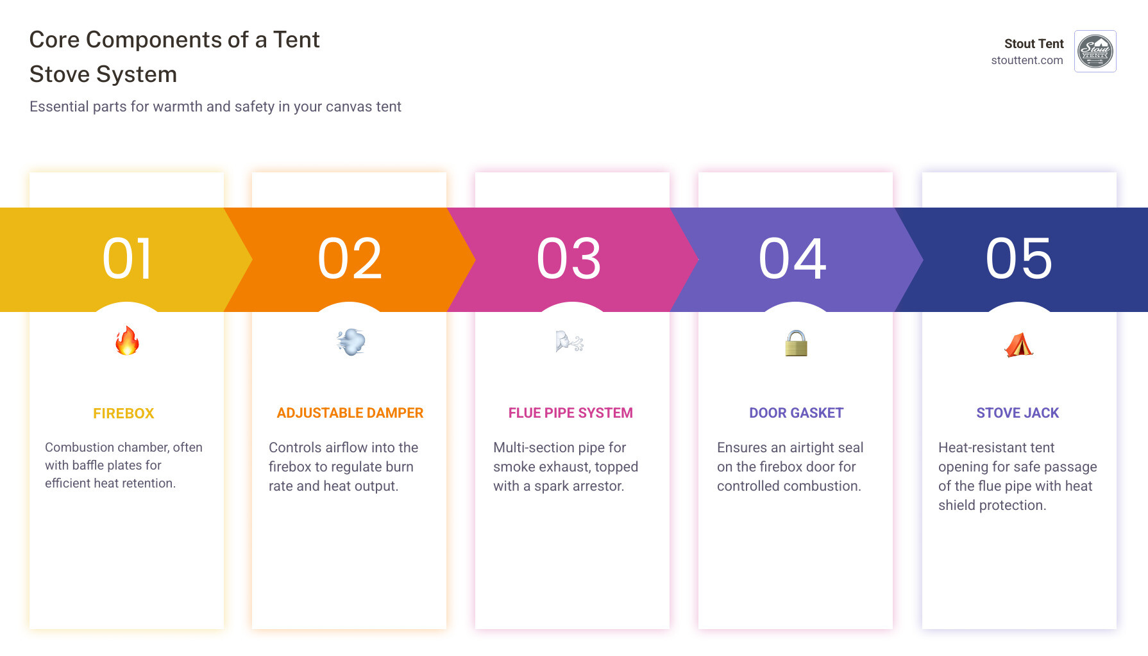Click the wind puff icon under step 02

tap(351, 342)
